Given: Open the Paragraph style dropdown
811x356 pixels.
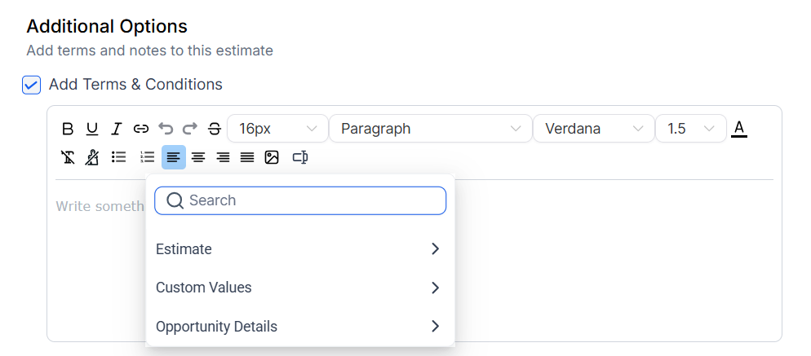Looking at the screenshot, I should 430,129.
